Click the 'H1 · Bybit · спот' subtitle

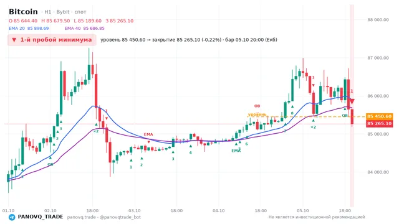tap(65, 12)
